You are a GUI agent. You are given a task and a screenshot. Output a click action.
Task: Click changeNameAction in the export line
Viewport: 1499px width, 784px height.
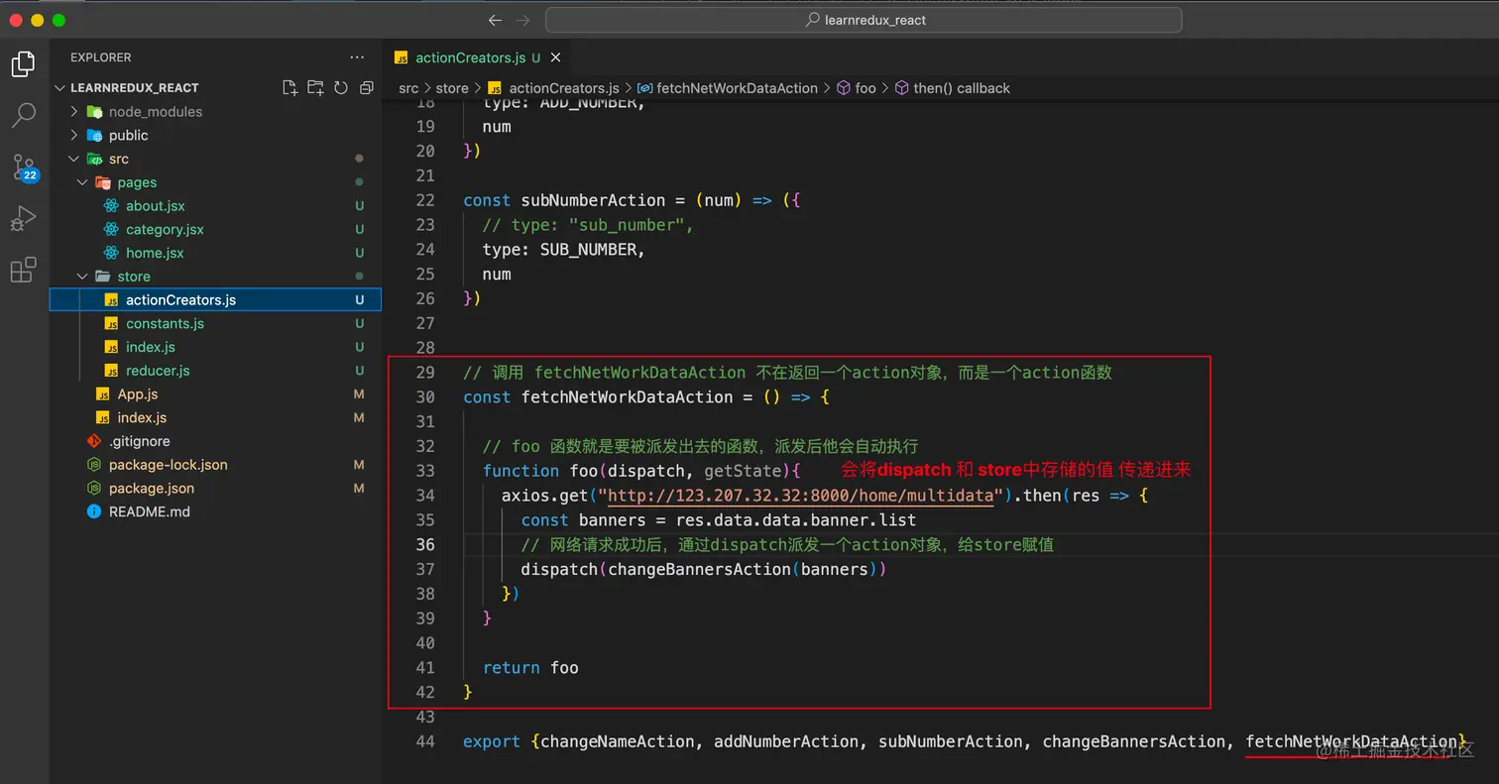618,741
